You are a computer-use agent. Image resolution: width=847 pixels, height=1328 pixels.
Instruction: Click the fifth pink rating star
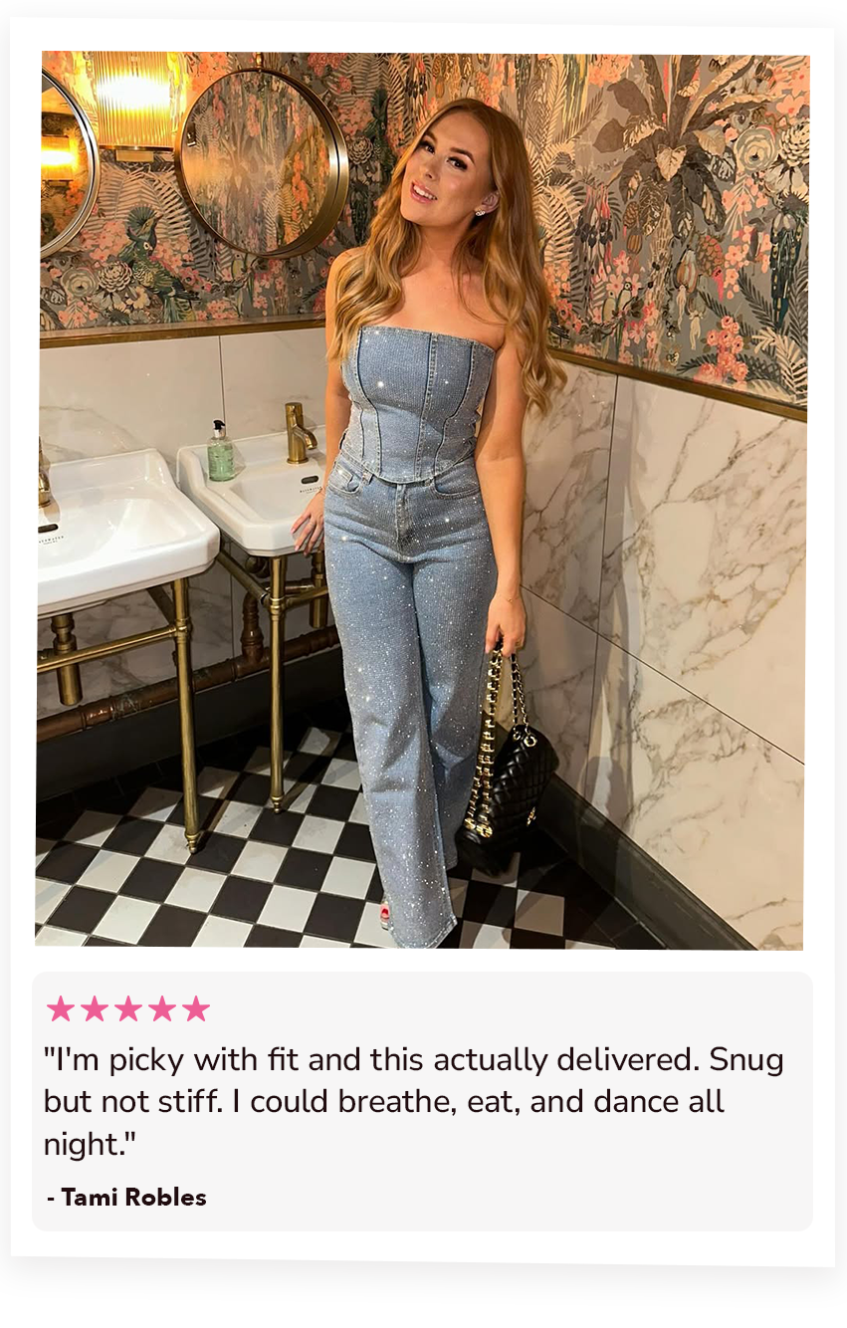coord(196,1008)
